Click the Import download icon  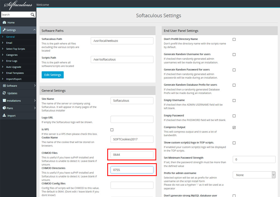coord(4,115)
